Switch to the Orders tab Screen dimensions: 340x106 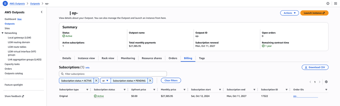click(x=173, y=58)
